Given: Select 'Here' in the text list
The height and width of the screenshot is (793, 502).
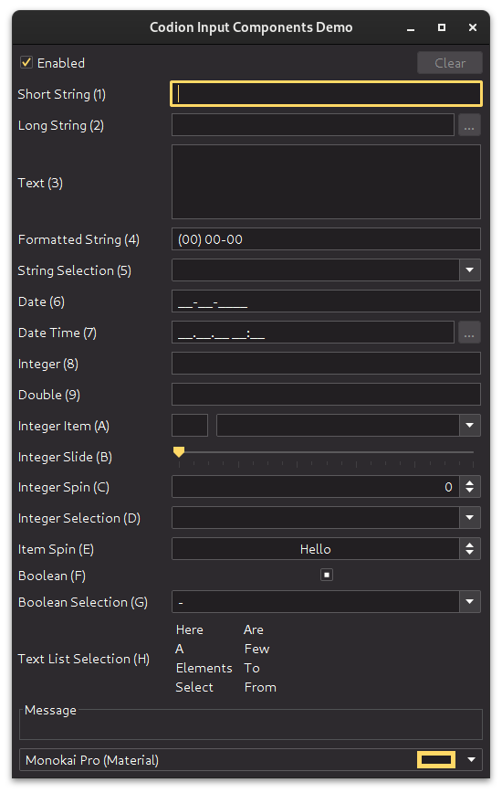Looking at the screenshot, I should (189, 629).
